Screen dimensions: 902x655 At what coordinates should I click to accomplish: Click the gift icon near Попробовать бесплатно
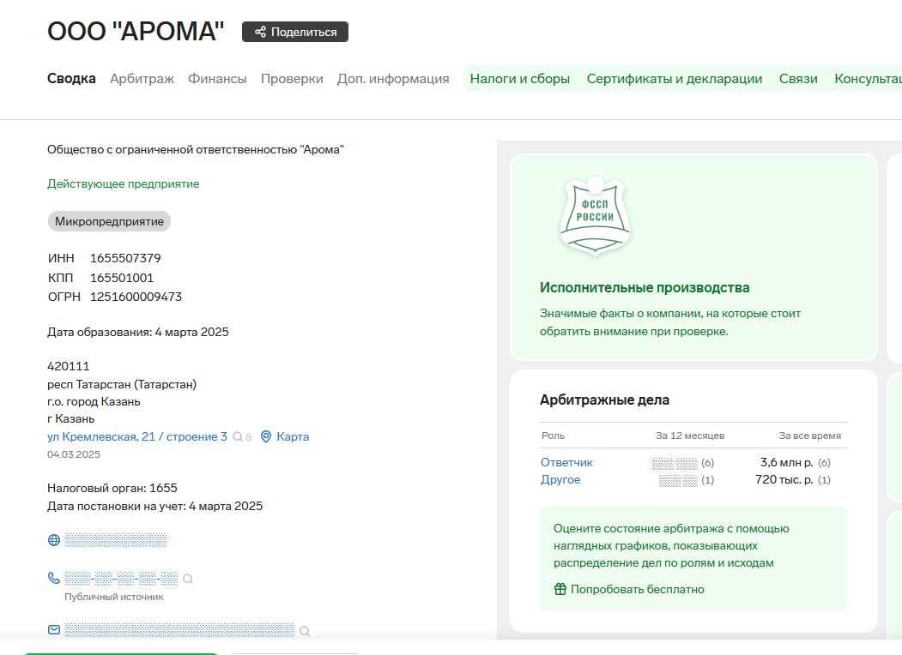coord(560,589)
